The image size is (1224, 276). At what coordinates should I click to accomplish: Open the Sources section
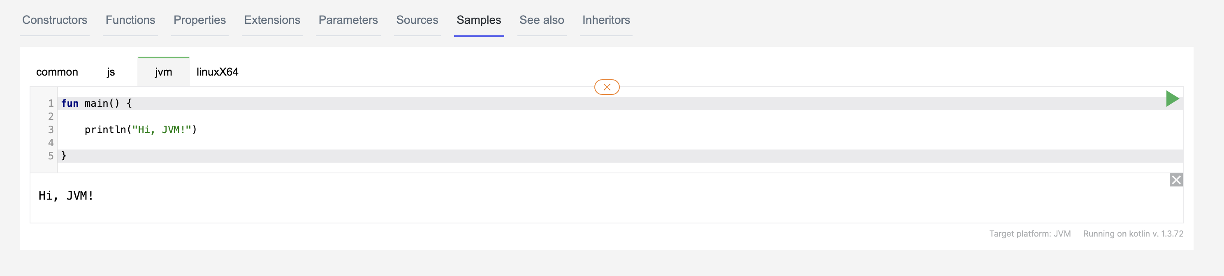click(x=417, y=21)
